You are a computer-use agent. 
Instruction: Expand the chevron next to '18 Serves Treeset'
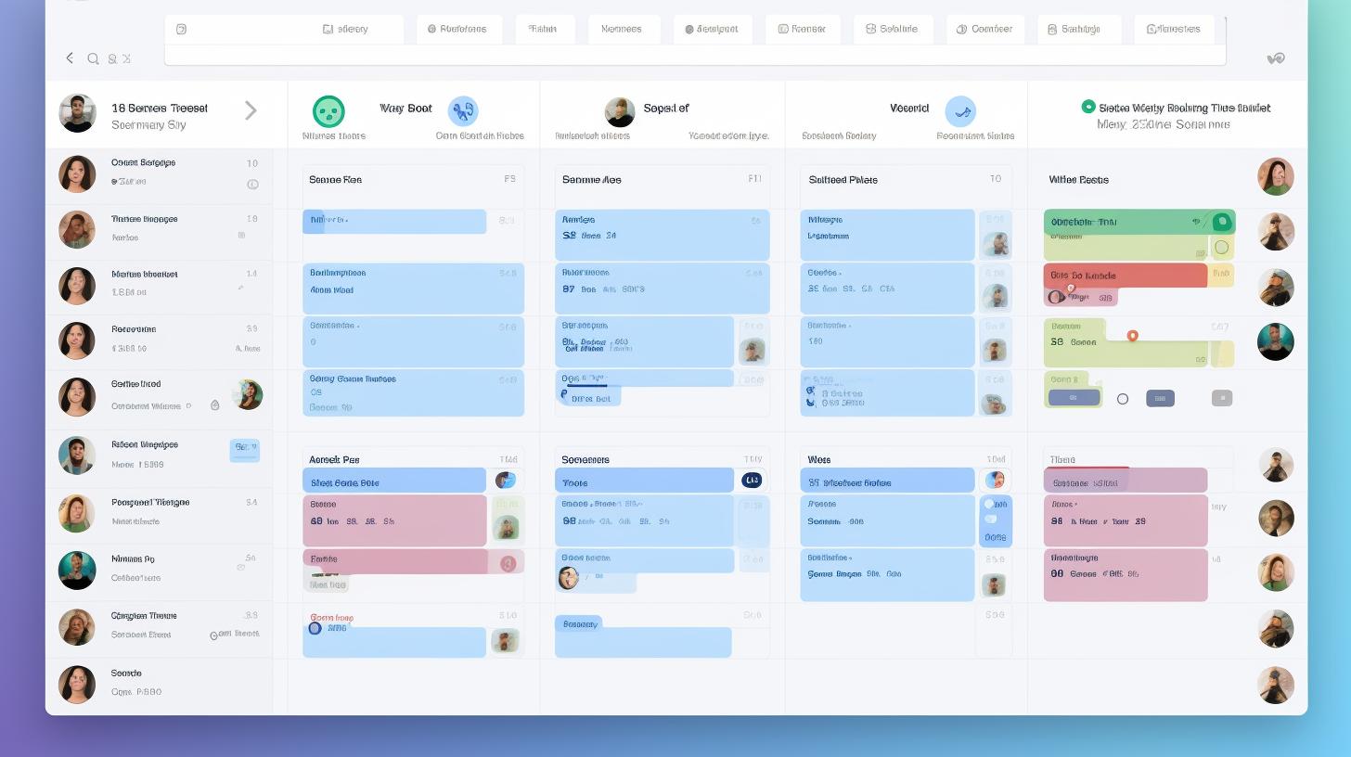251,111
